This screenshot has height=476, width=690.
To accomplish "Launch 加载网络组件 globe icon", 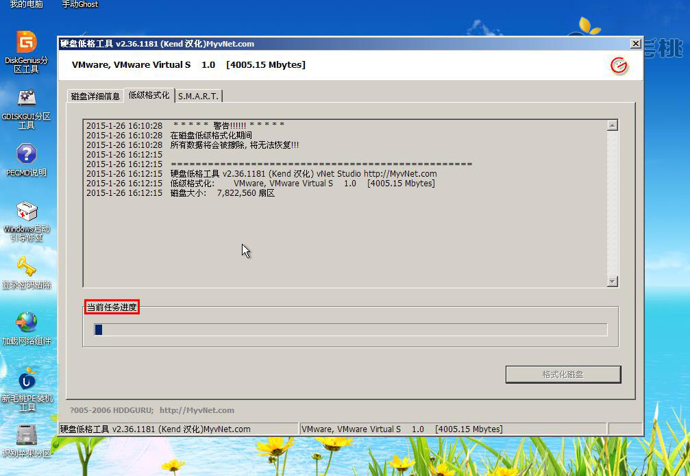I will pyautogui.click(x=27, y=328).
